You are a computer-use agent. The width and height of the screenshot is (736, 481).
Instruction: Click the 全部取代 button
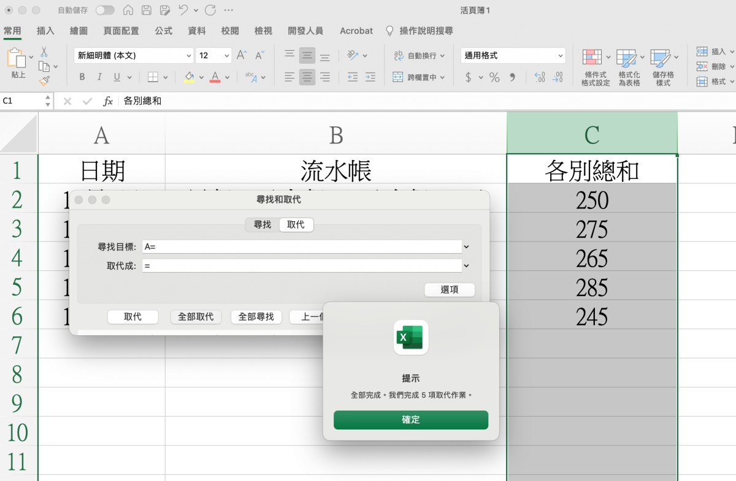click(x=196, y=317)
